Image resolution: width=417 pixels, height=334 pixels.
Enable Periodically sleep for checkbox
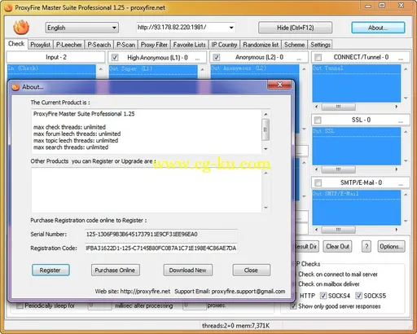click(20, 305)
